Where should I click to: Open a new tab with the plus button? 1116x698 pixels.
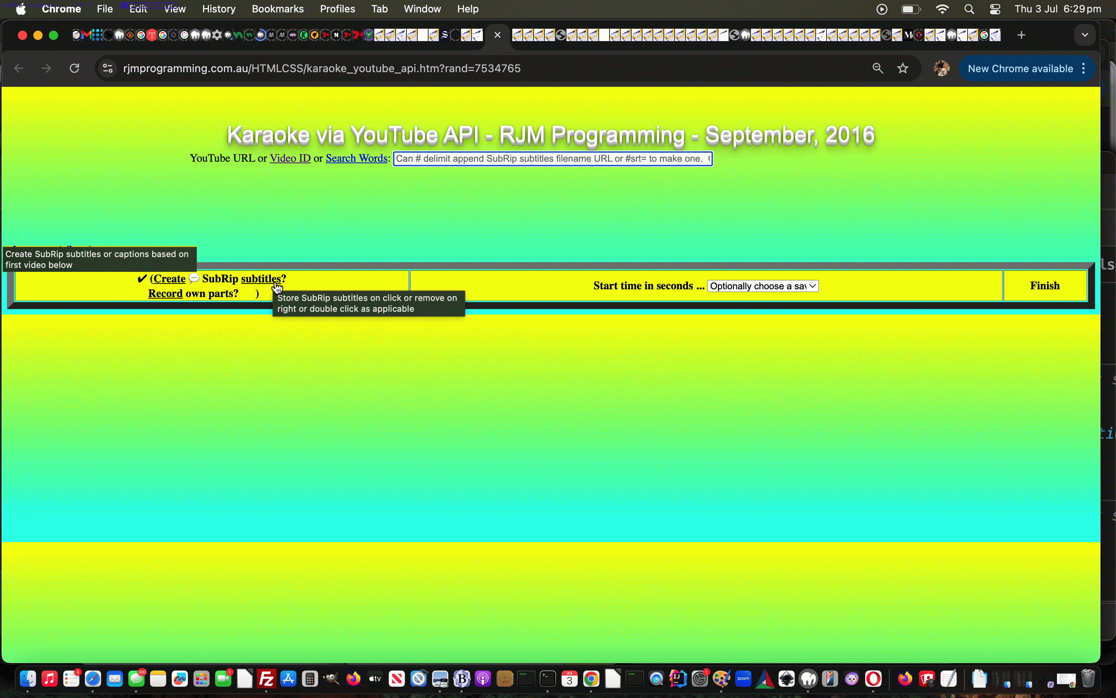[x=1021, y=35]
